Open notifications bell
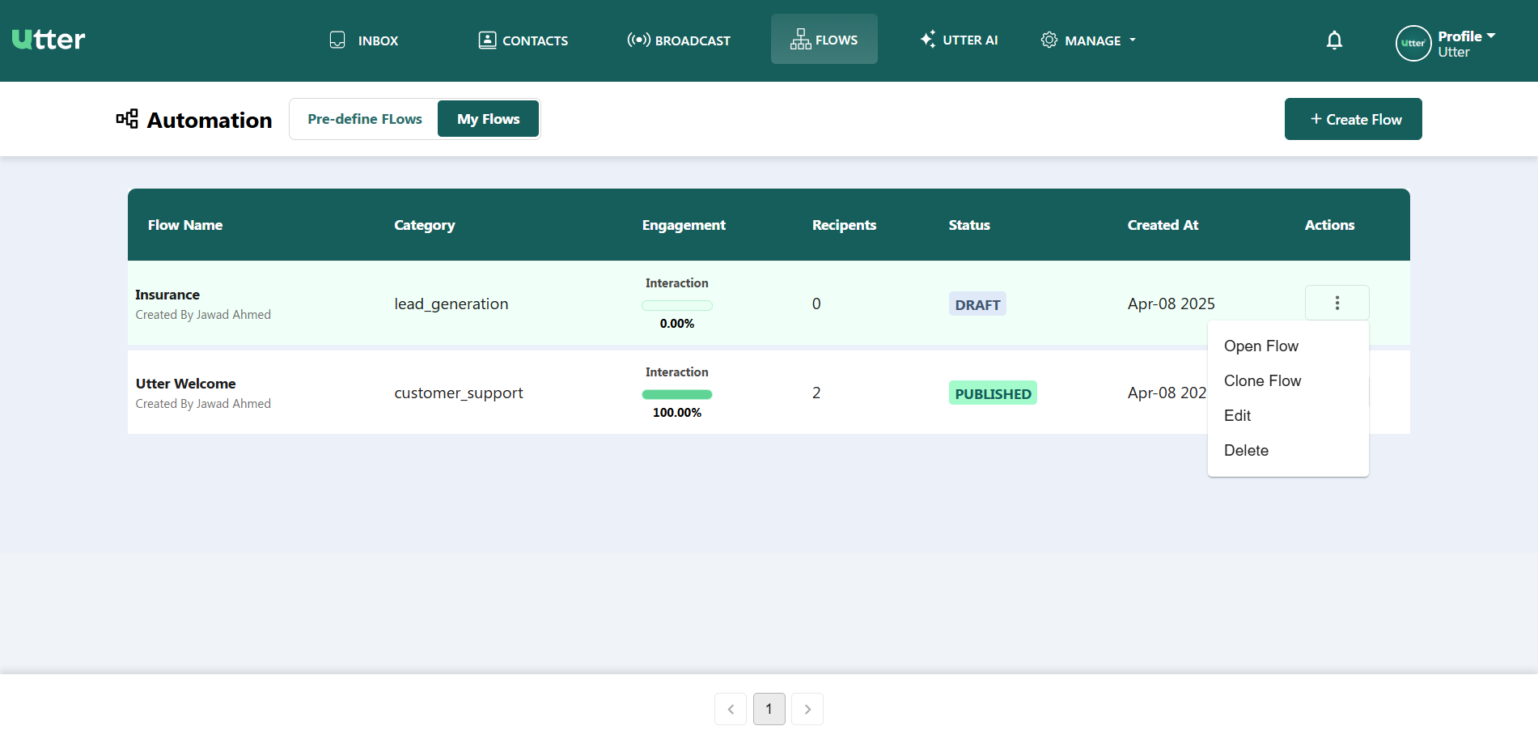 pos(1334,40)
